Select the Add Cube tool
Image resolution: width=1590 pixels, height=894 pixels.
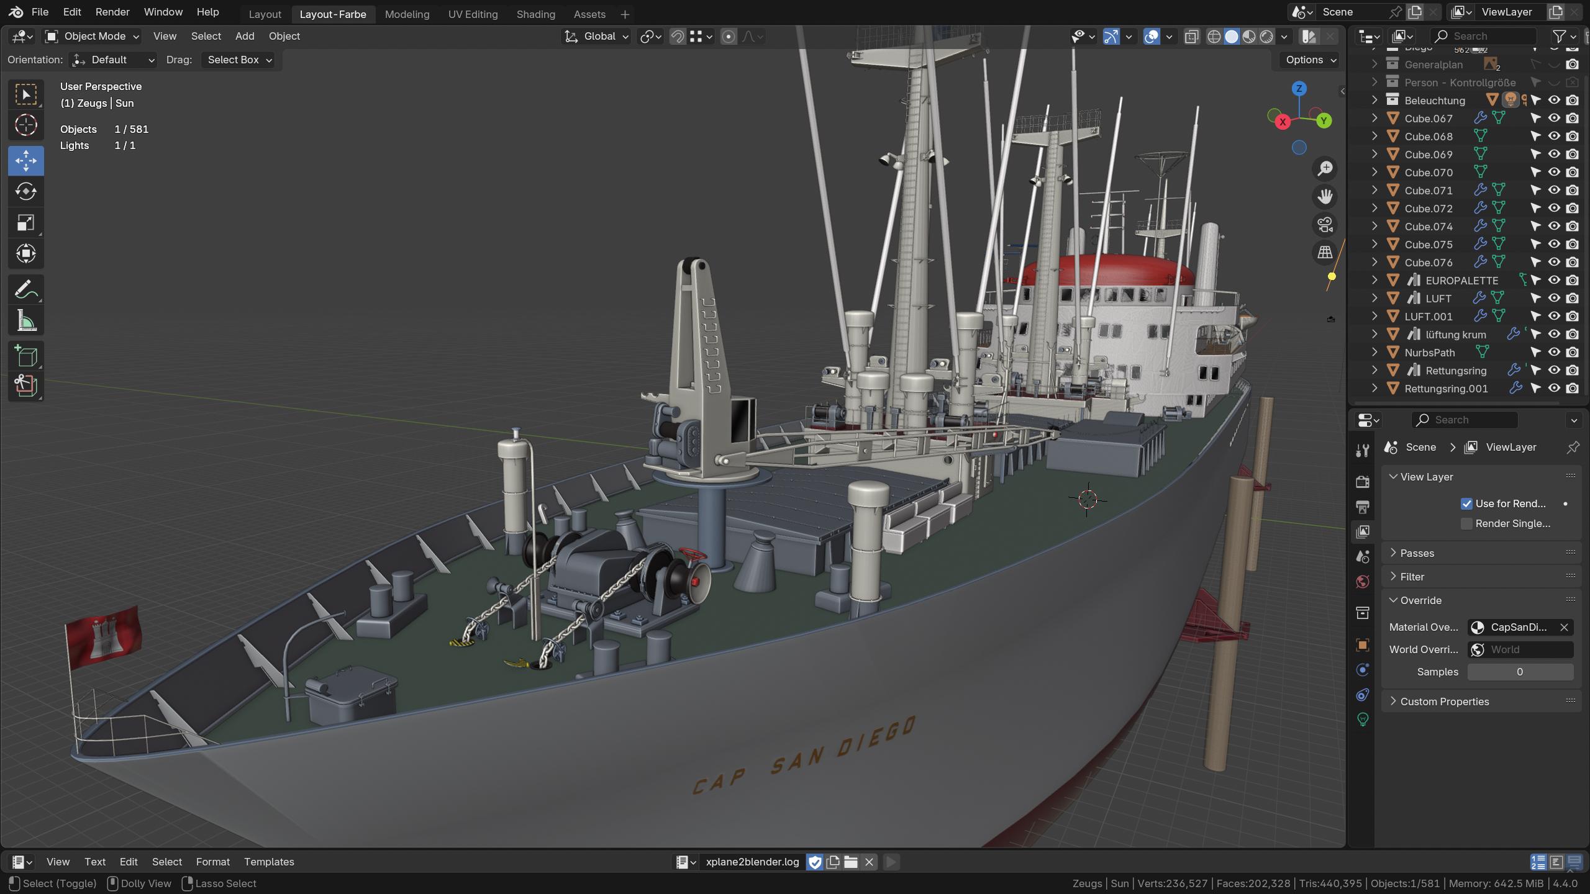25,356
